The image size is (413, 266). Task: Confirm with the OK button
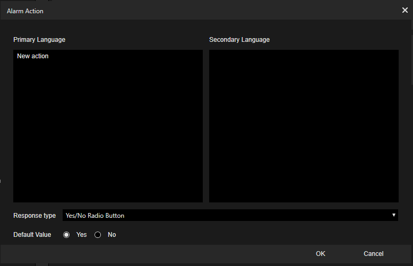tap(321, 254)
